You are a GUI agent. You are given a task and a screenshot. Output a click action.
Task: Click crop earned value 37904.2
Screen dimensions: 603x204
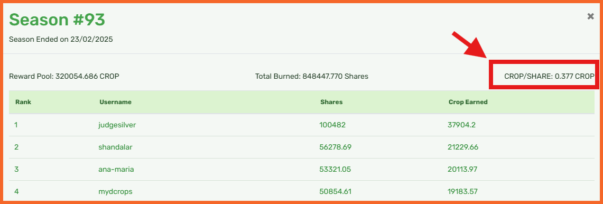(461, 125)
